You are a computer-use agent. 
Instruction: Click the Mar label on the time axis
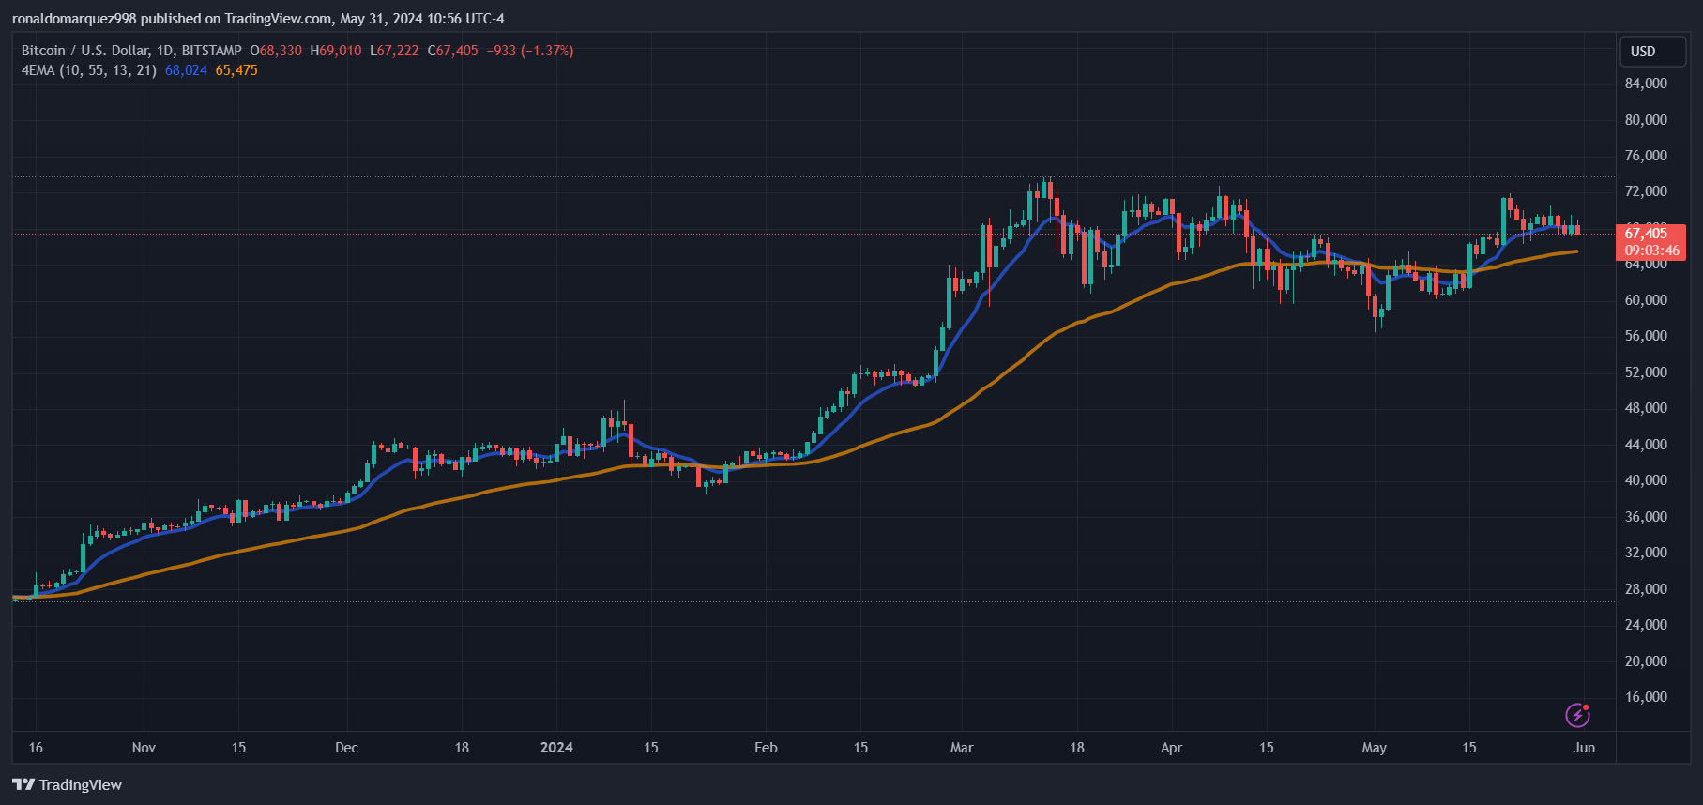[x=962, y=748]
